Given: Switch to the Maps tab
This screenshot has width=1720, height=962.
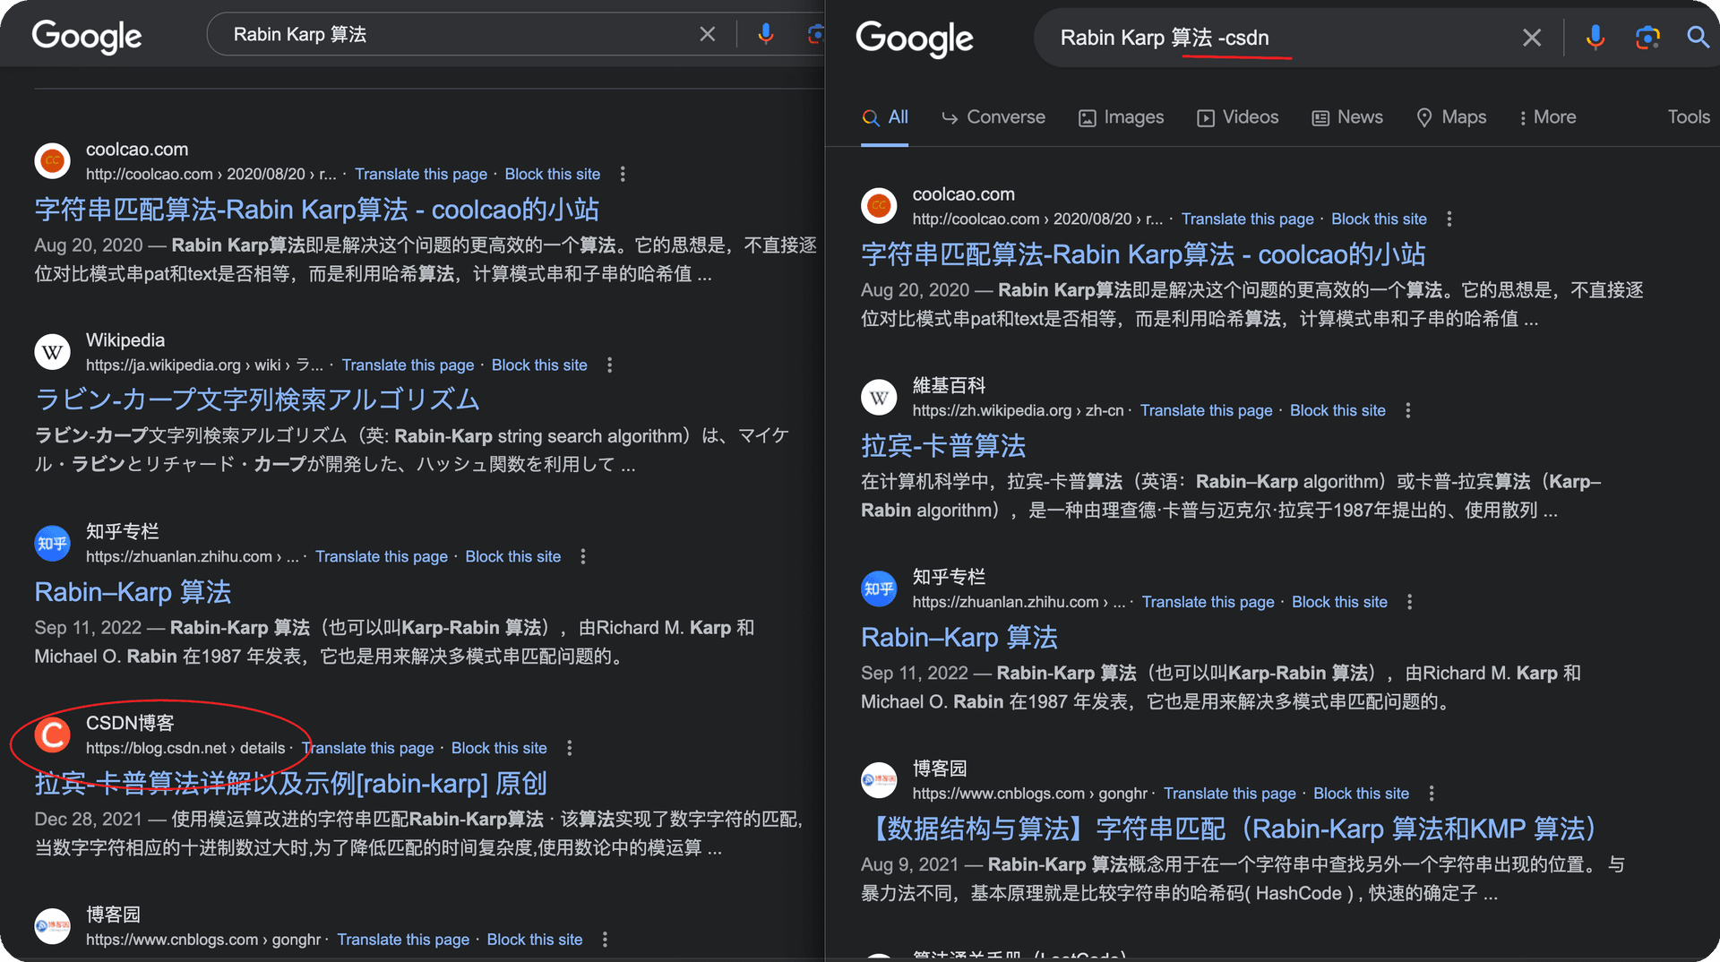Looking at the screenshot, I should (x=1451, y=117).
